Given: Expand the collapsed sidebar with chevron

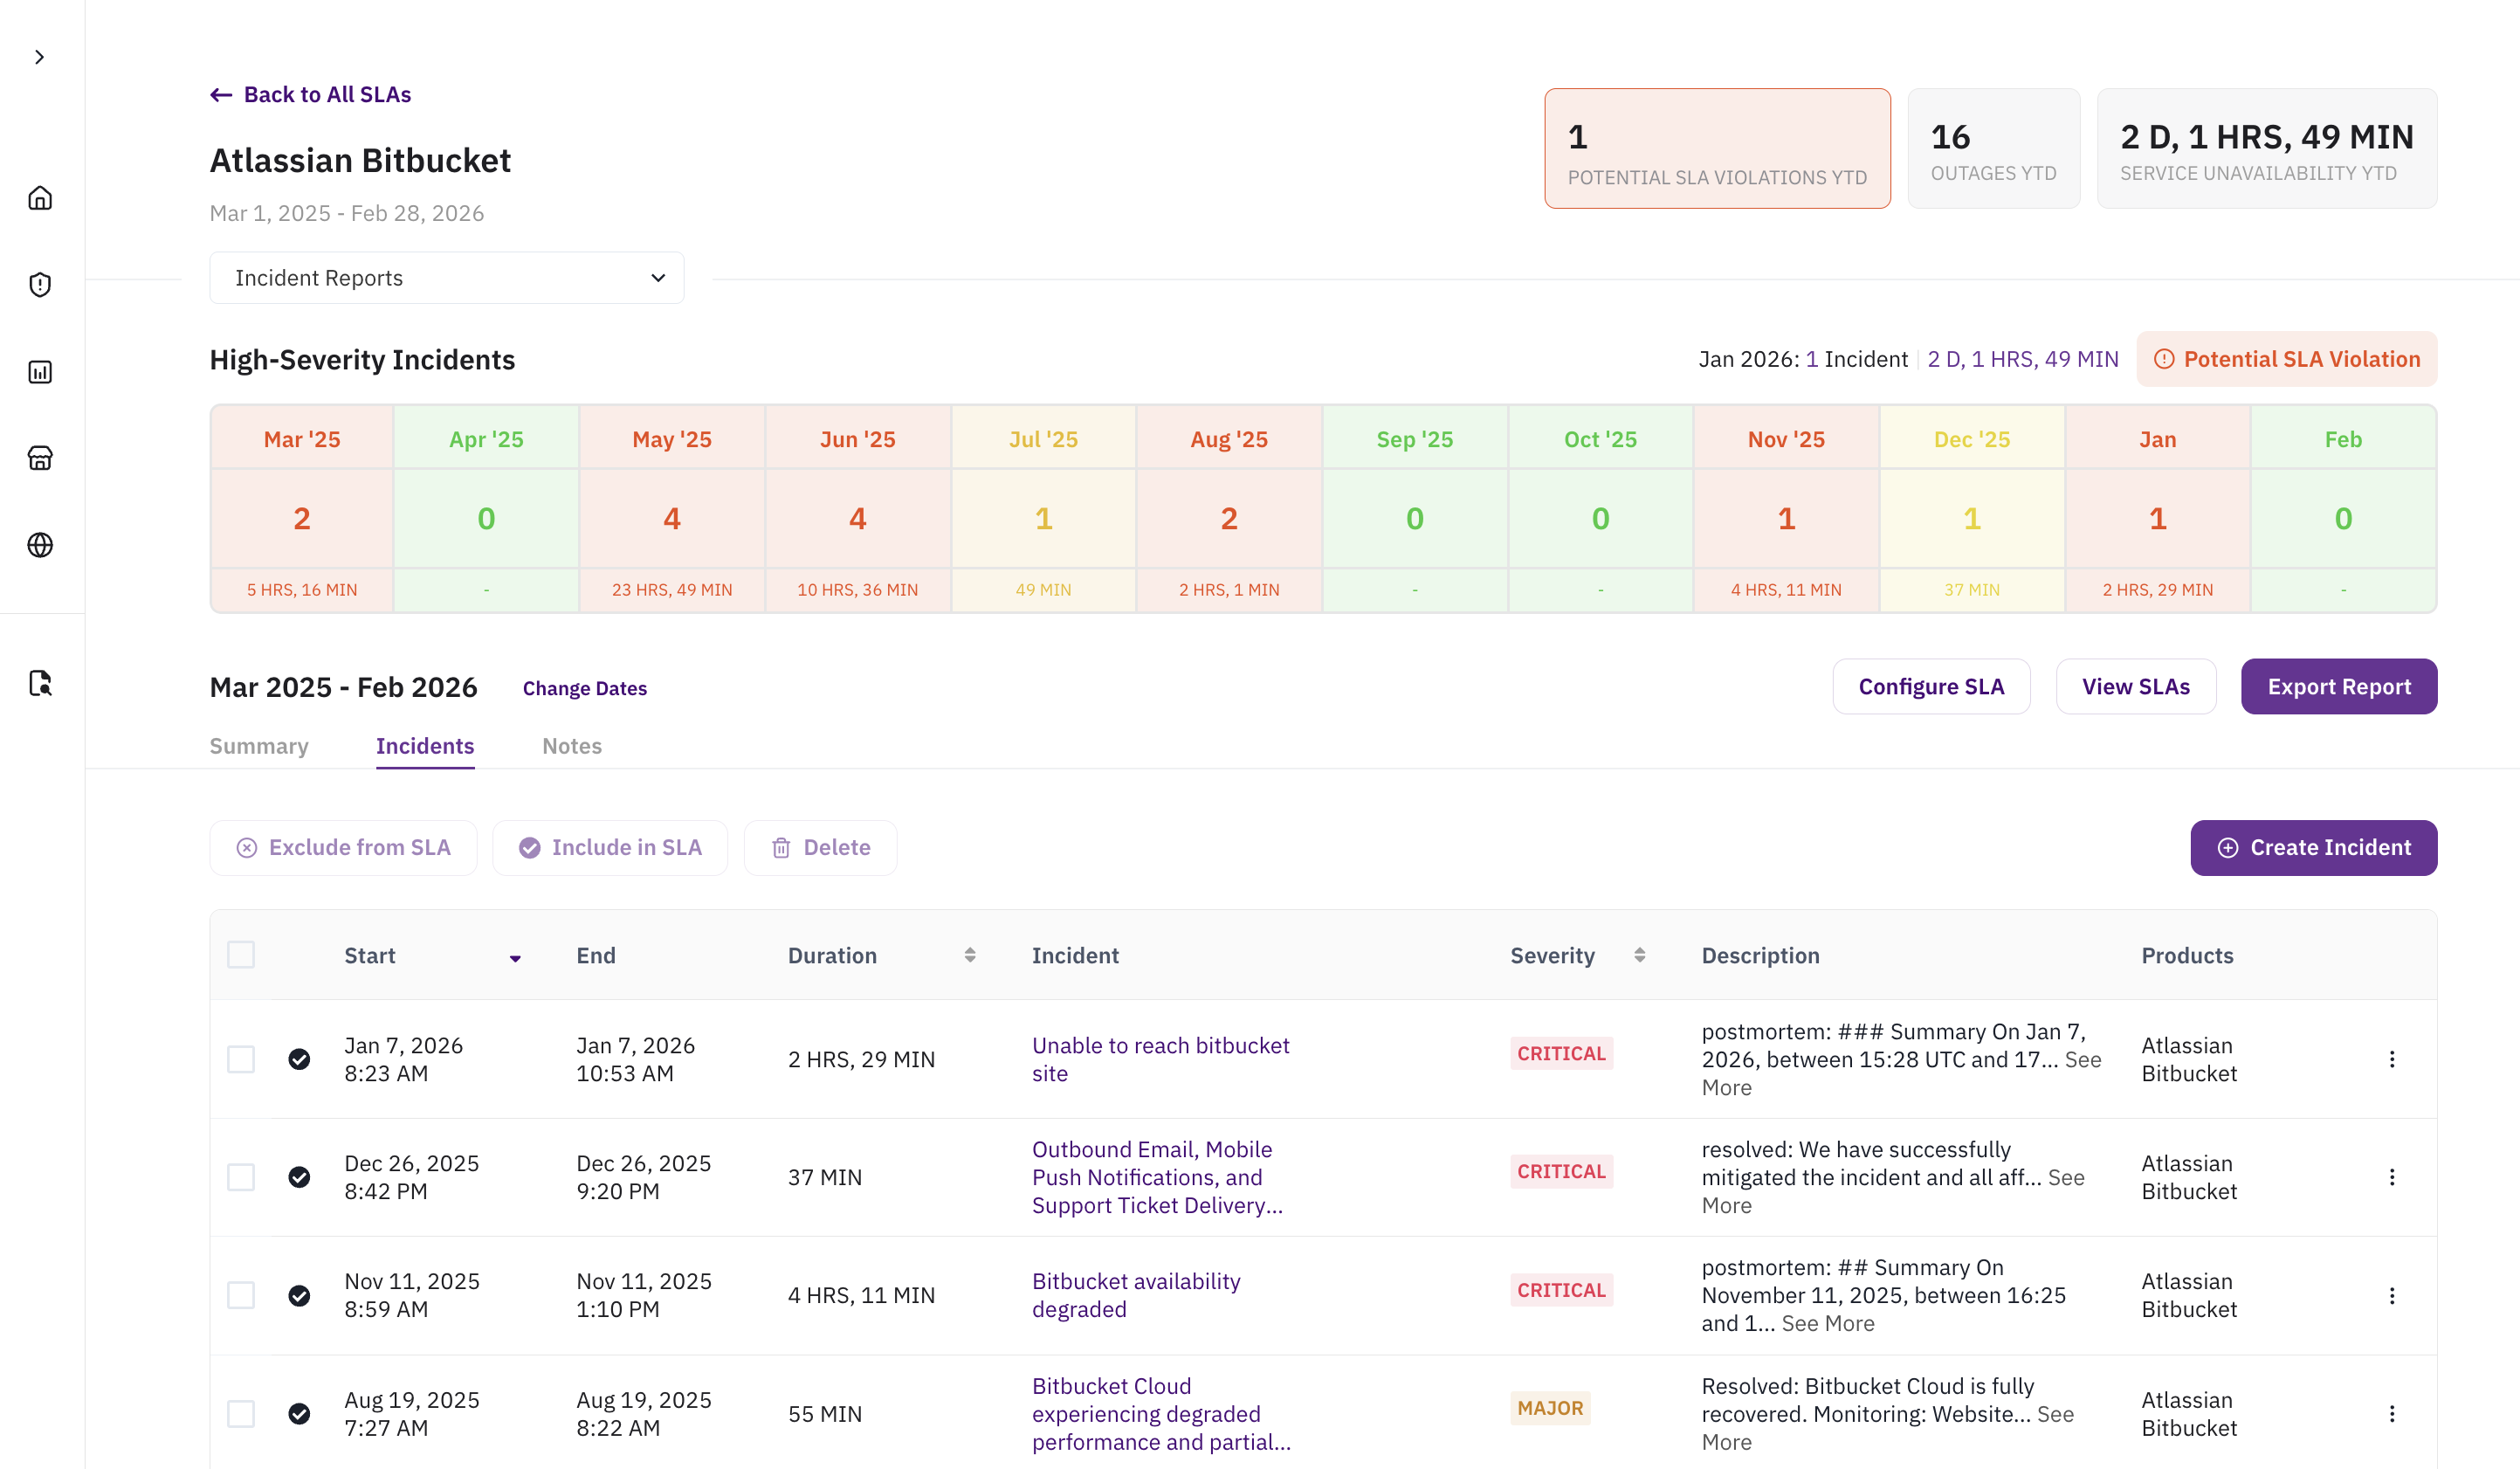Looking at the screenshot, I should (40, 57).
